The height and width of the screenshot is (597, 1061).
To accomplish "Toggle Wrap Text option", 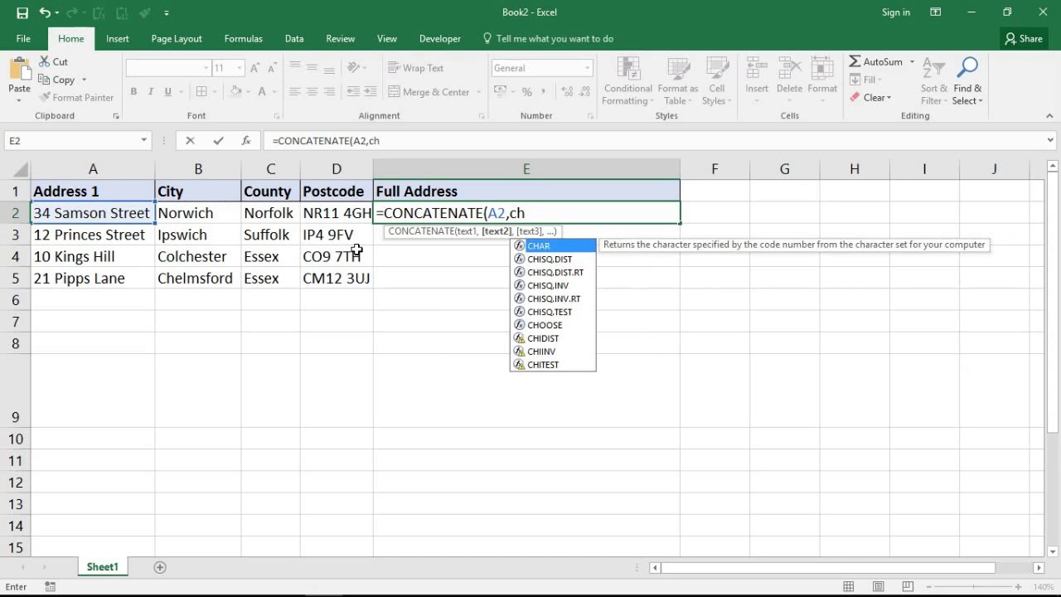I will point(416,68).
